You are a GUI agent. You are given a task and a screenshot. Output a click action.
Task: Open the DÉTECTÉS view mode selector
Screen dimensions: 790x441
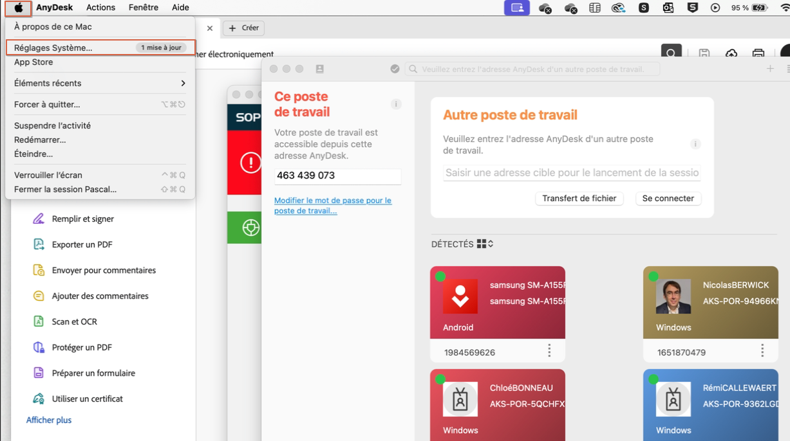485,244
